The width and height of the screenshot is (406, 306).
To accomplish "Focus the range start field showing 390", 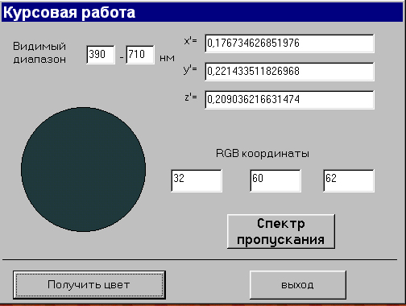I will point(101,55).
